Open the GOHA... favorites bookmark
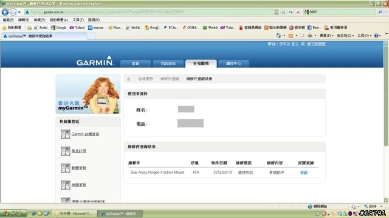The height and width of the screenshot is (218, 389). [x=190, y=28]
